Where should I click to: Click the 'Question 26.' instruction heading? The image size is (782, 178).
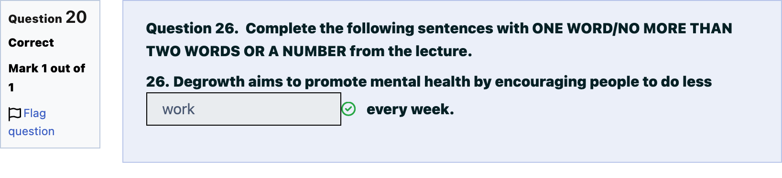(x=192, y=29)
